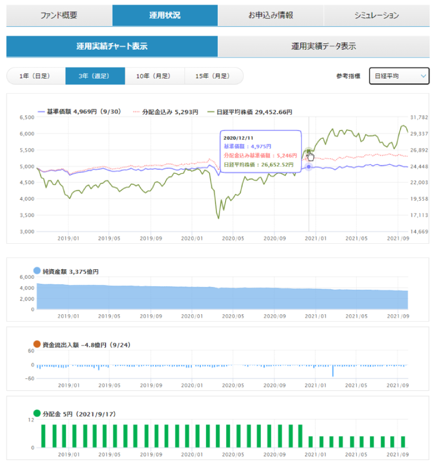The width and height of the screenshot is (435, 469).
Task: Select the 10年（月足） period option
Action: 154,76
